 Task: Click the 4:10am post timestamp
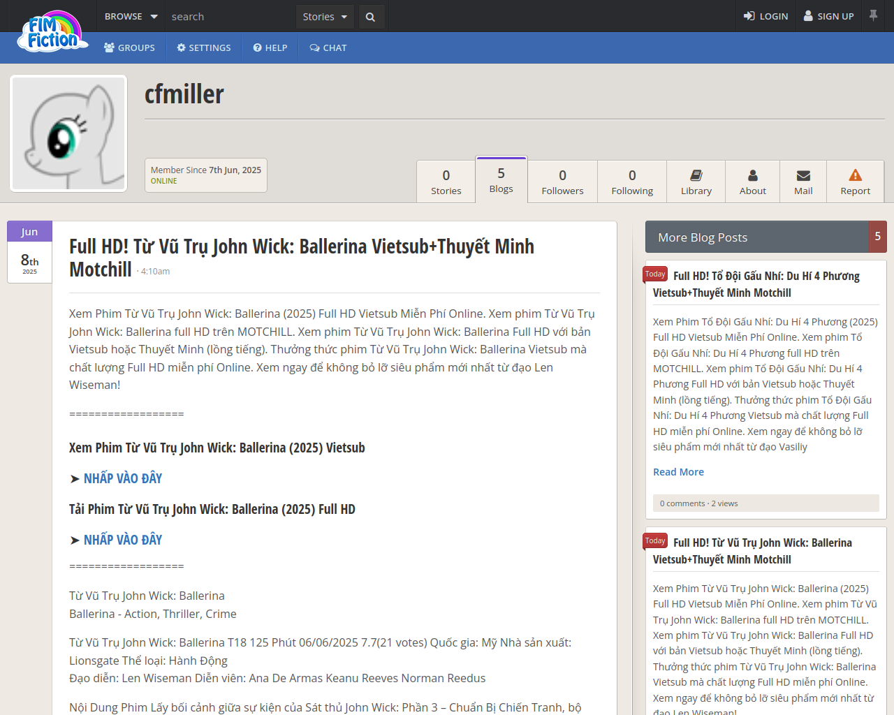pos(155,272)
